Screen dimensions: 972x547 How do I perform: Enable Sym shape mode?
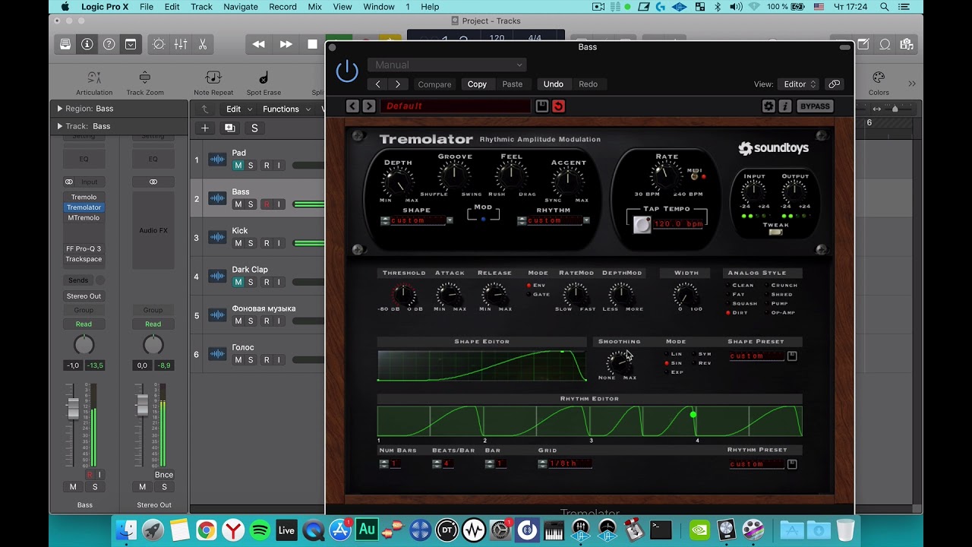(694, 353)
